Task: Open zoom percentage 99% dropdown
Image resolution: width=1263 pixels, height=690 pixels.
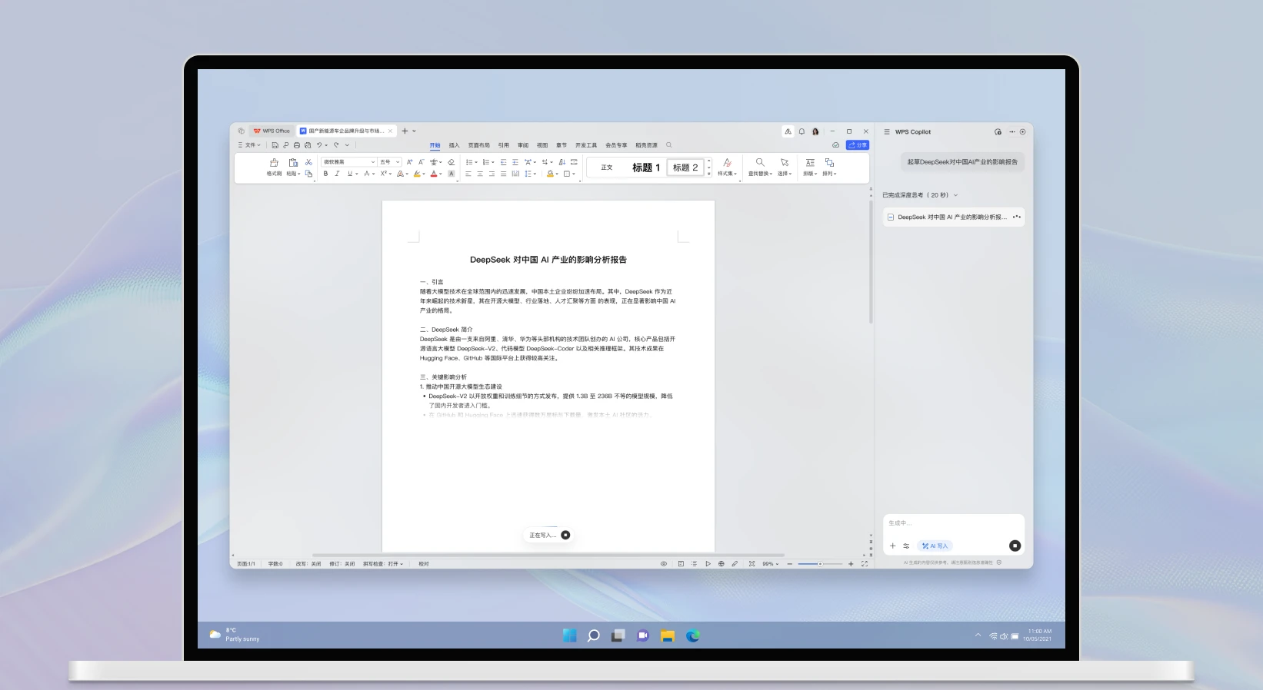Action: [771, 564]
